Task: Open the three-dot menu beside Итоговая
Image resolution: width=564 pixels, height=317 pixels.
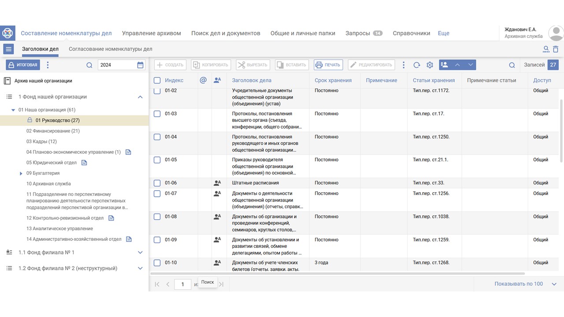Action: click(x=48, y=65)
